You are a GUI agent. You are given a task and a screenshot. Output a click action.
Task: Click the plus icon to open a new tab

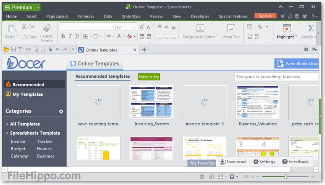tap(144, 50)
